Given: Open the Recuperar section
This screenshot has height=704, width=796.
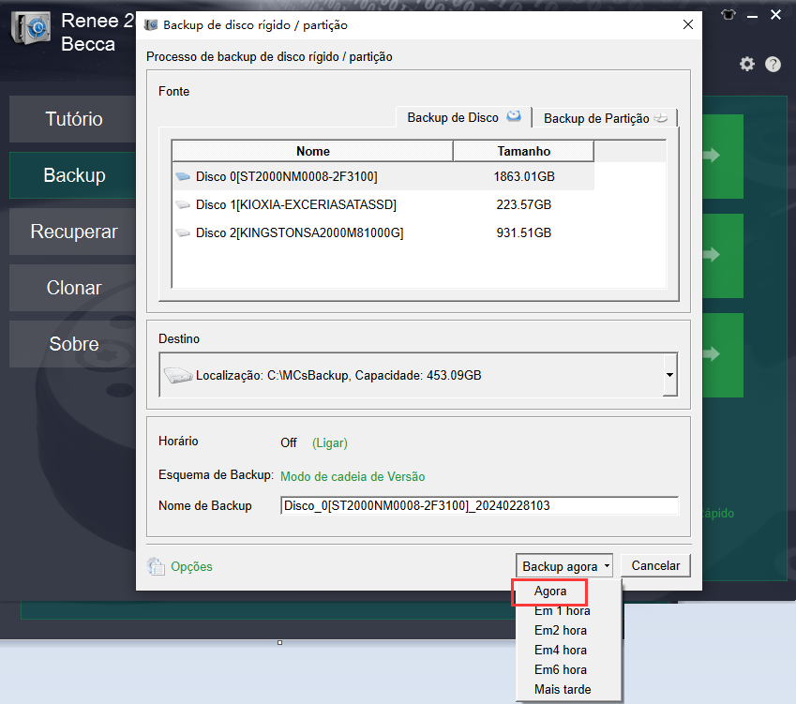Looking at the screenshot, I should coord(73,232).
